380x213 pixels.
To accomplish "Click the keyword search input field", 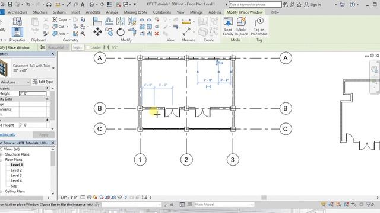I will (255, 4).
